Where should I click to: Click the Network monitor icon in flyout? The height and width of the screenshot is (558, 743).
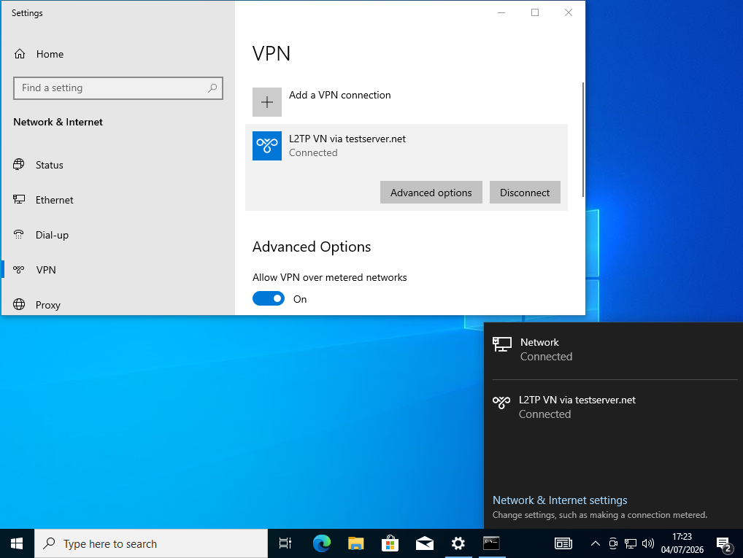click(502, 344)
